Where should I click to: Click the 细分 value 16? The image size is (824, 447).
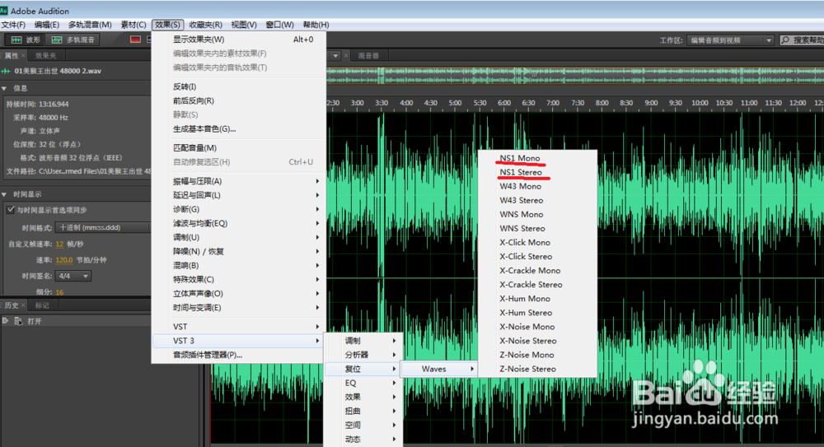tap(59, 292)
